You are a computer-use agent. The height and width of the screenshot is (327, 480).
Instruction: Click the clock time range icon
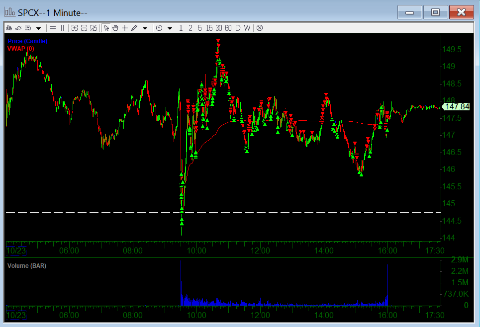(x=159, y=28)
